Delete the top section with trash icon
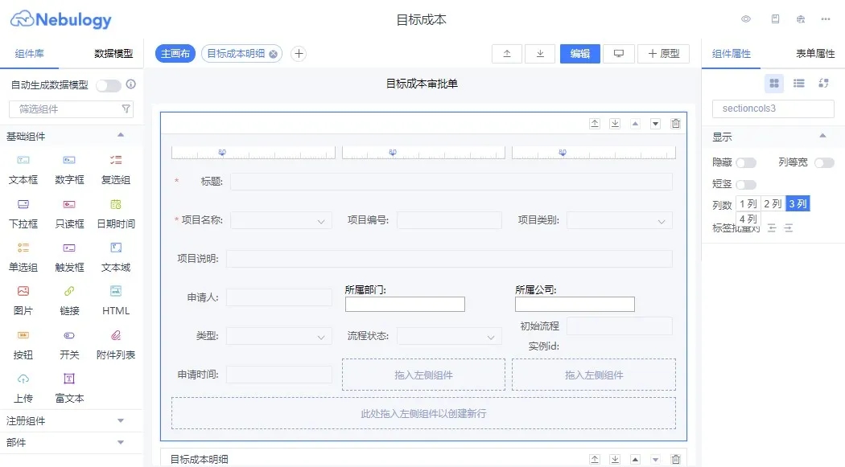The height and width of the screenshot is (467, 845). (x=675, y=124)
